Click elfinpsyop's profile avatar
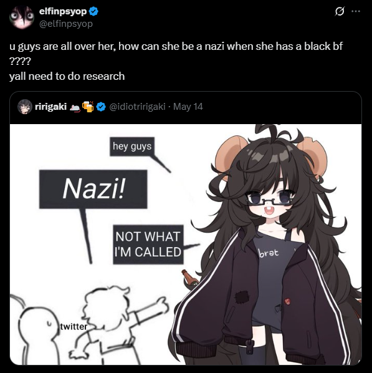 [x=22, y=17]
